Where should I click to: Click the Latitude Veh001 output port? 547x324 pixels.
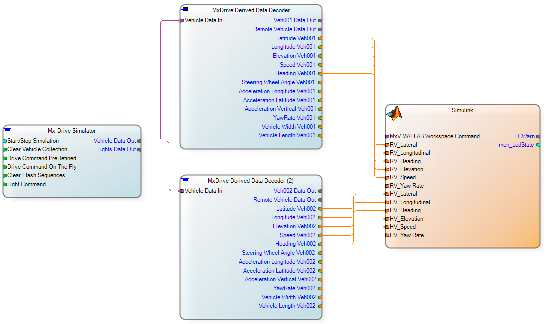[x=320, y=38]
